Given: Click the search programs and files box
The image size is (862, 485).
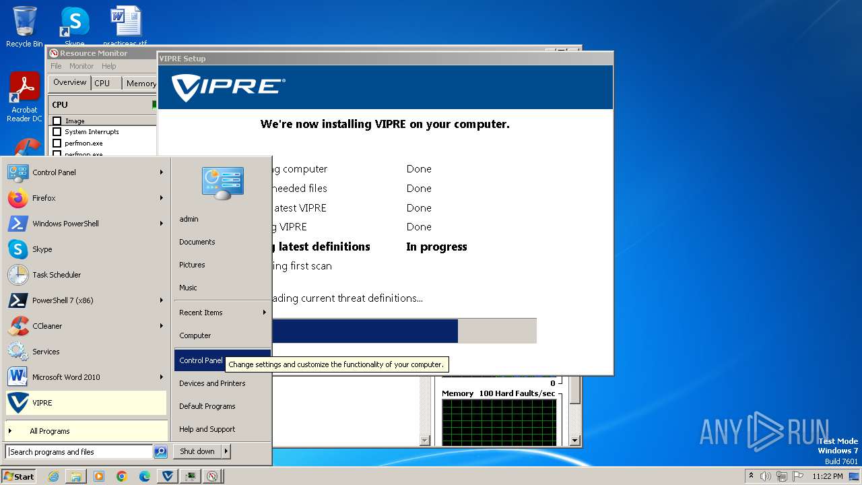Looking at the screenshot, I should (79, 452).
